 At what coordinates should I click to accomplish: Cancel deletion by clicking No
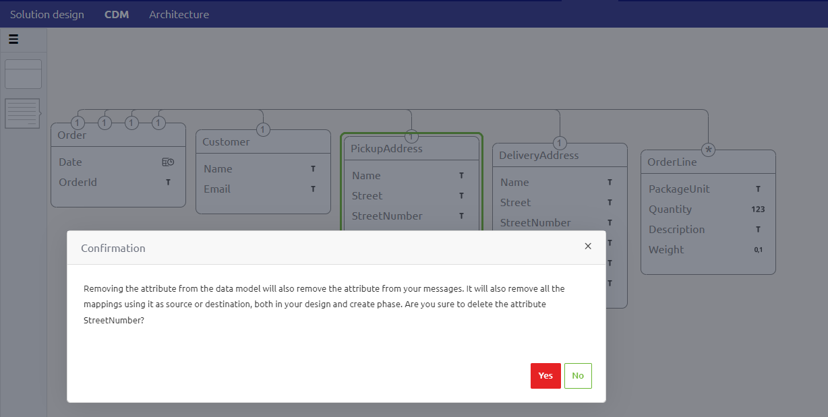click(x=578, y=376)
